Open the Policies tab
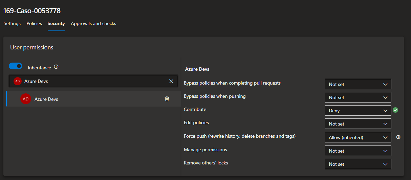 click(x=34, y=24)
